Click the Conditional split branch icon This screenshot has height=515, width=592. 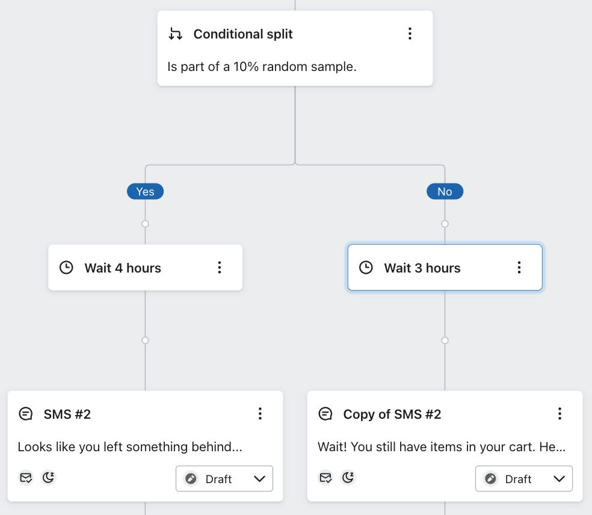175,34
